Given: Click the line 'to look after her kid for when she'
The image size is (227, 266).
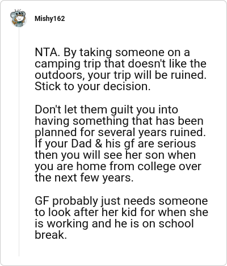Looking at the screenshot, I should point(121,212).
